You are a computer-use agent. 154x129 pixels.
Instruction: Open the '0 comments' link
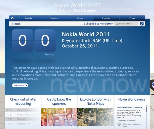click(x=131, y=120)
